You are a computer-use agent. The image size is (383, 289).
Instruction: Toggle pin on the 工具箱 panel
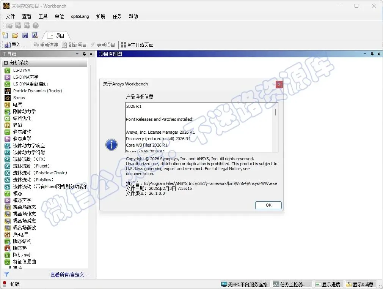tap(84, 54)
